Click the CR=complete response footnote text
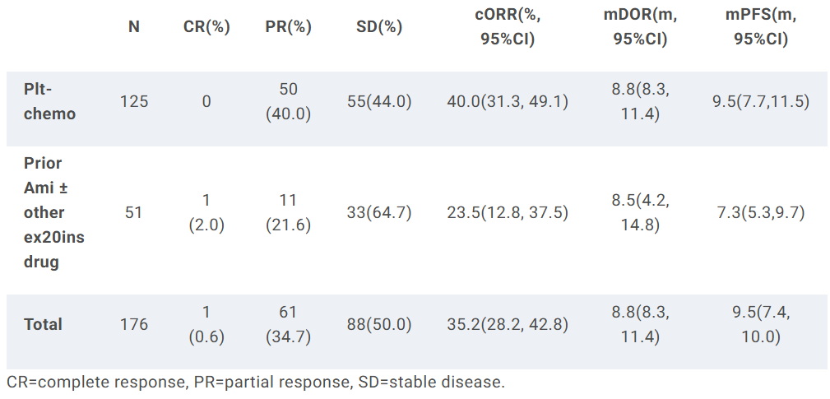Image resolution: width=830 pixels, height=399 pixels. (x=256, y=382)
